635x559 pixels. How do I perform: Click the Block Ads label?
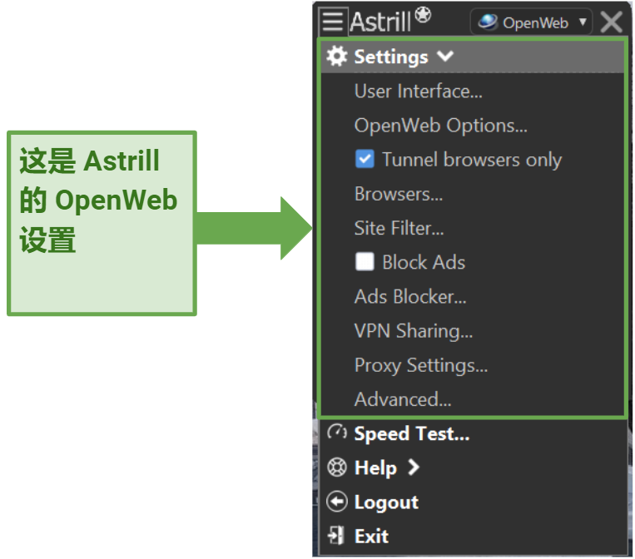(424, 262)
